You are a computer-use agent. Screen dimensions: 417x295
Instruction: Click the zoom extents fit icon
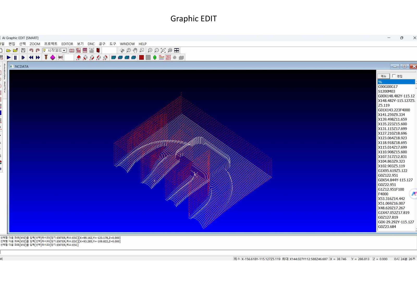tap(163, 50)
